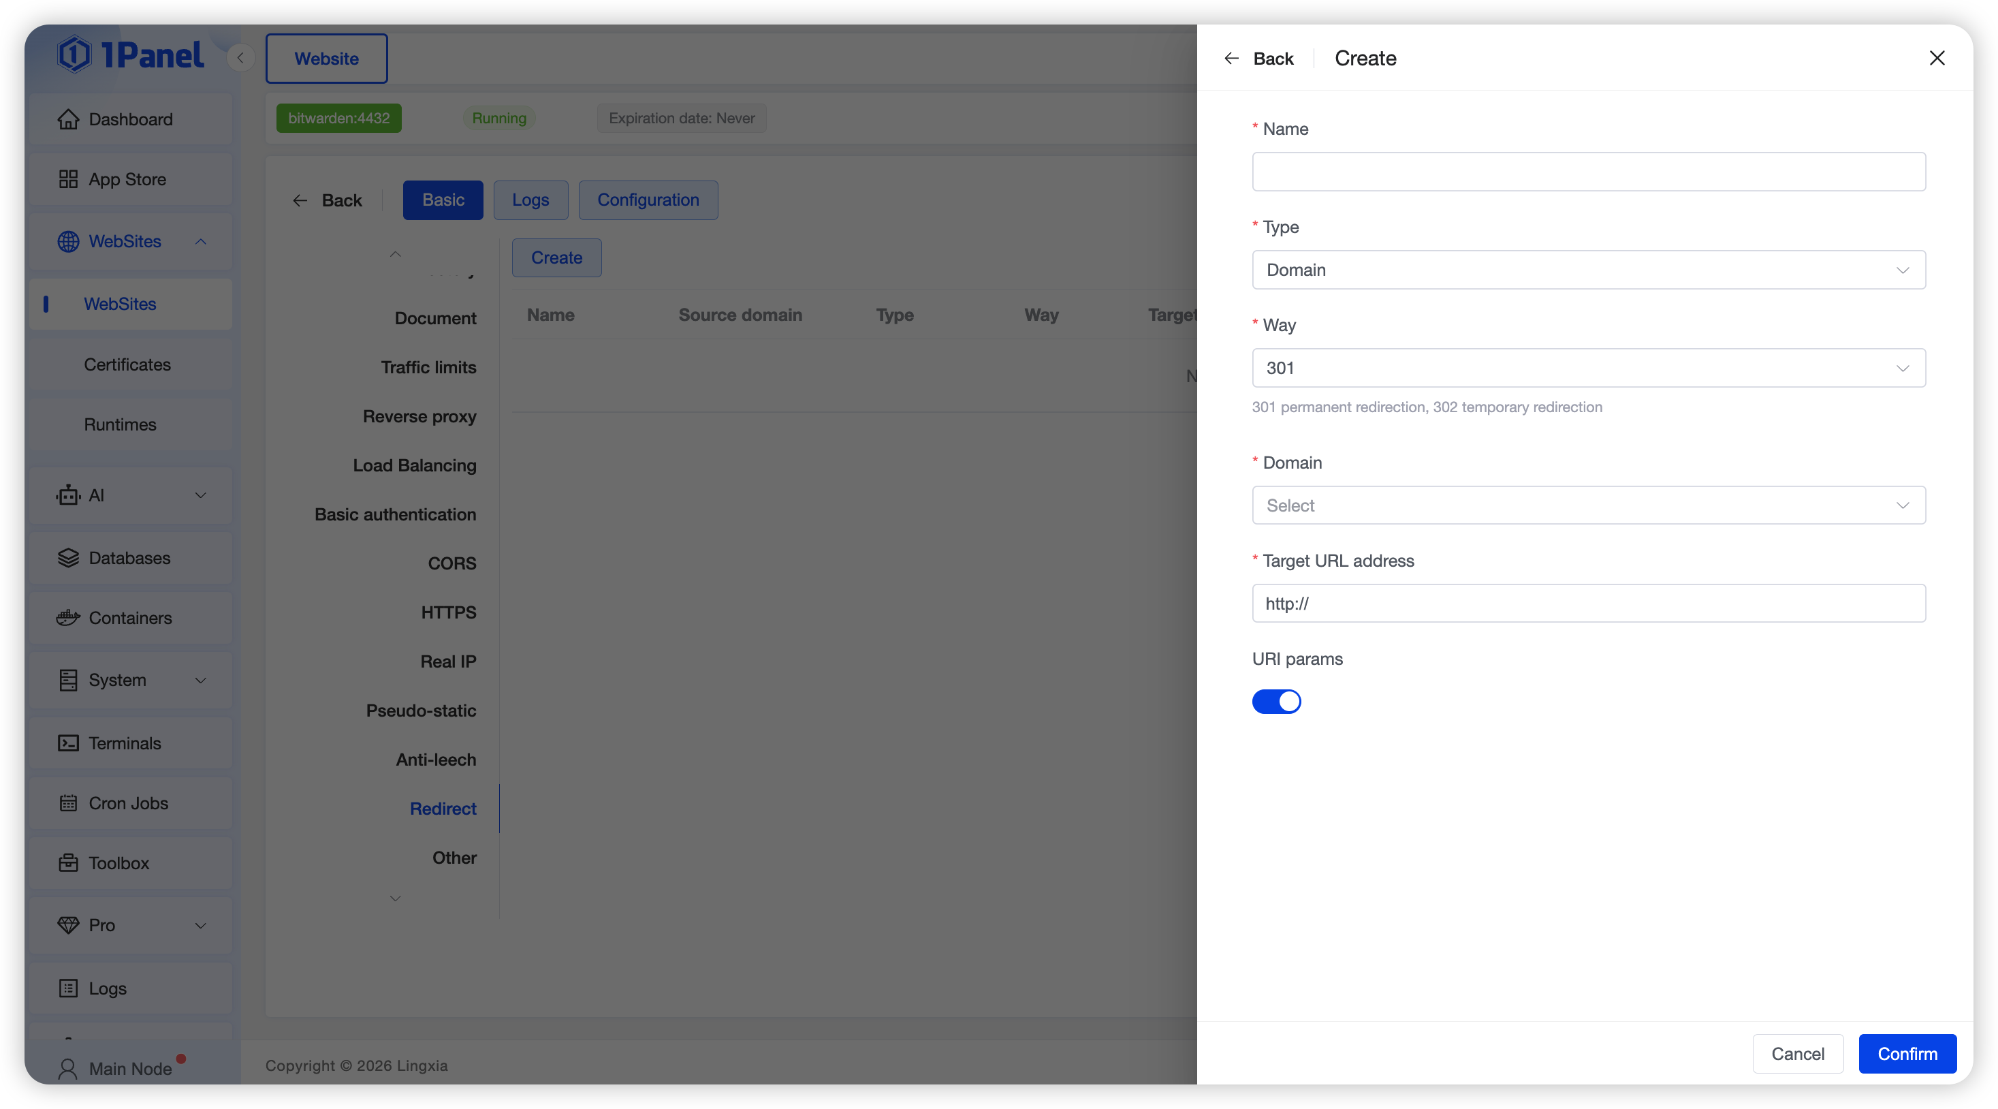This screenshot has height=1109, width=1998.
Task: Toggle the URI params switch
Action: (1276, 702)
